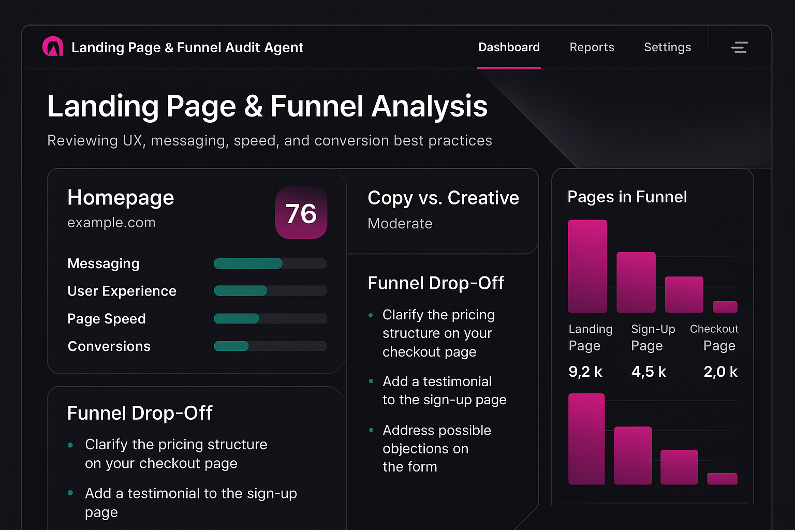Select the 'Add a testimonial' suggestion bullet

[x=444, y=390]
